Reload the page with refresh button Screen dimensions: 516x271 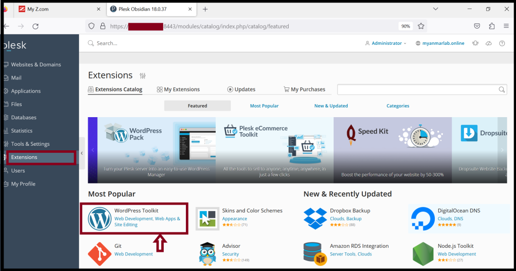tap(36, 26)
